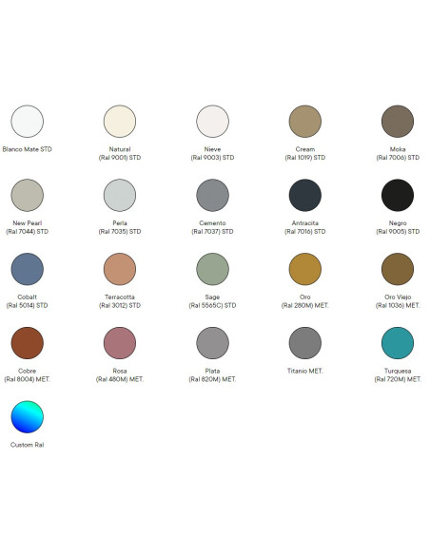This screenshot has width=430, height=555.
Task: Pick the Perla Ral 7035 color circle
Action: click(120, 196)
